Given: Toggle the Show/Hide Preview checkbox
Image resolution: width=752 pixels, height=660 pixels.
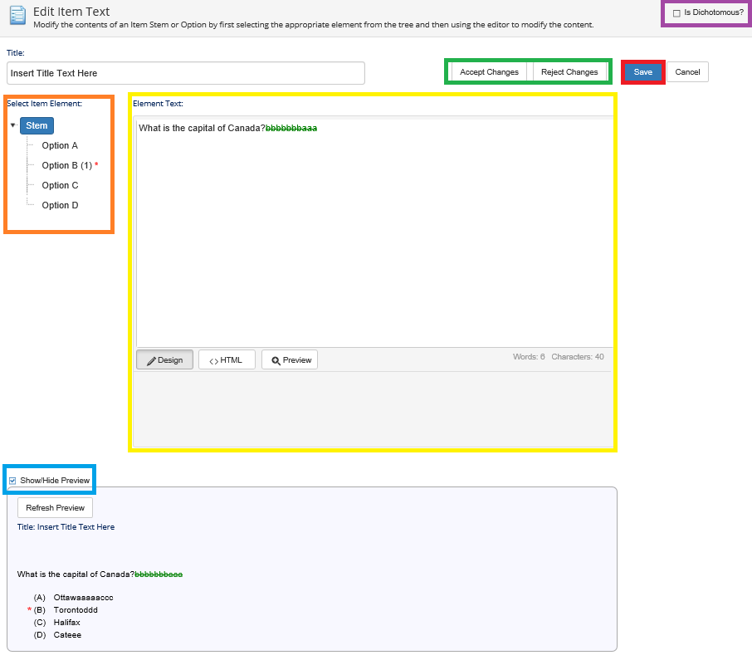Looking at the screenshot, I should (12, 481).
